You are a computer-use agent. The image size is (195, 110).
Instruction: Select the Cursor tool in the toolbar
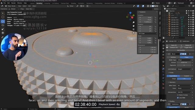pos(3,17)
